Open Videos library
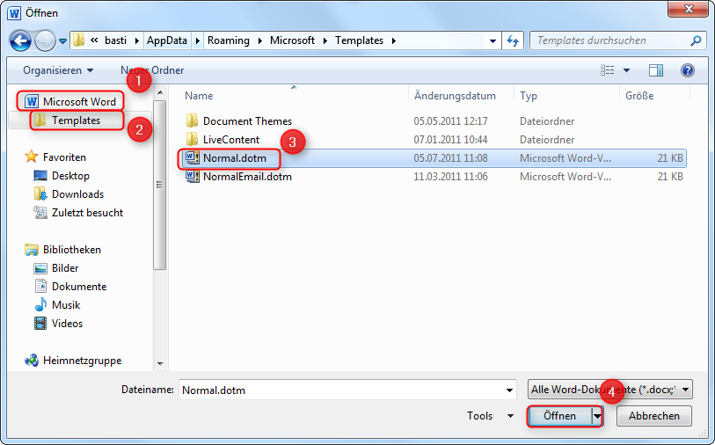This screenshot has height=445, width=715. (x=59, y=324)
